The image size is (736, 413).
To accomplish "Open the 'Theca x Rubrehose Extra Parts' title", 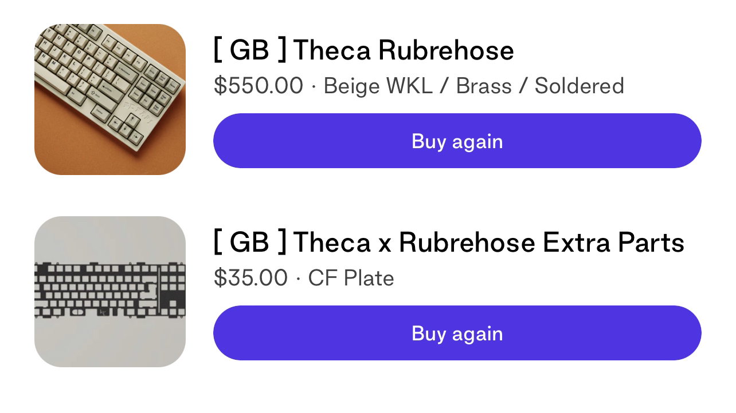I will click(488, 242).
